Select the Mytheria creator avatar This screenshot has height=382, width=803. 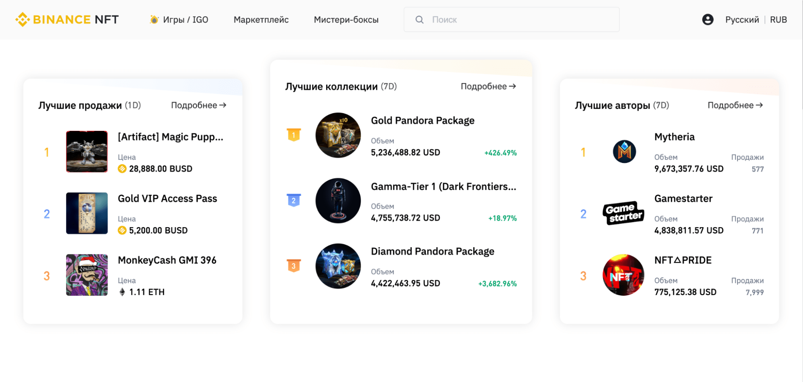point(623,151)
